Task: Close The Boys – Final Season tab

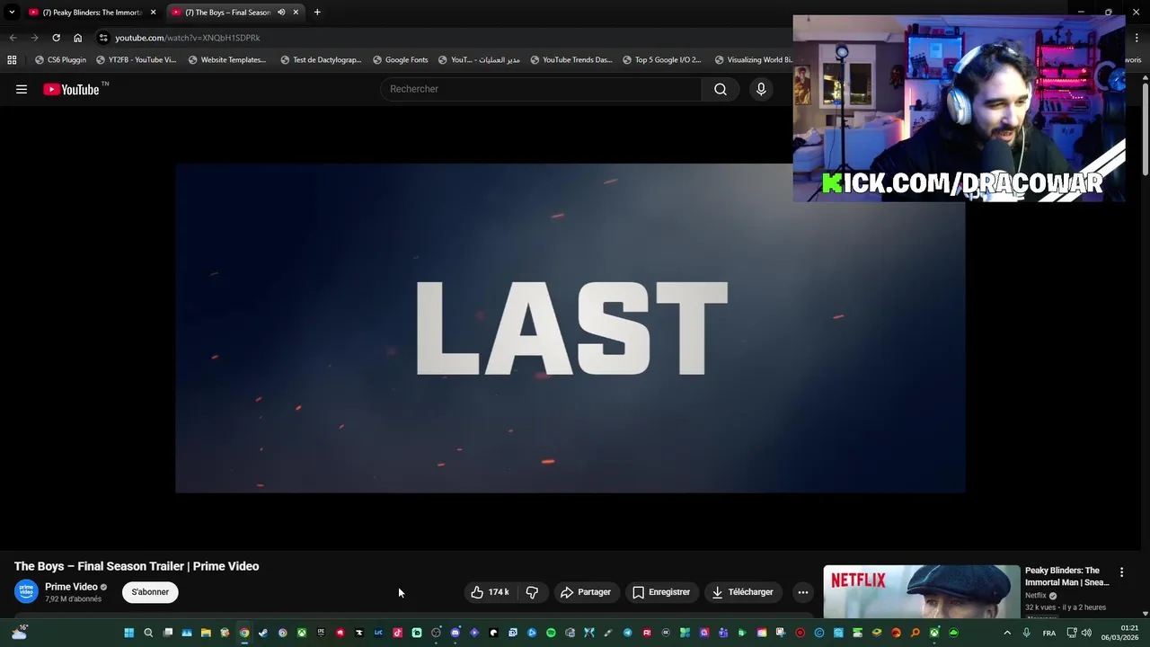Action: pyautogui.click(x=296, y=13)
